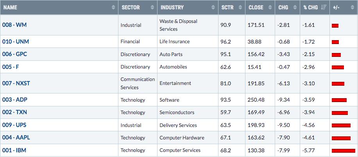358x157 pixels.
Task: Toggle SCTR column sort arrows
Action: click(240, 7)
